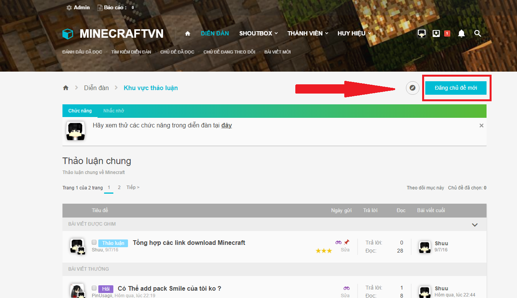The height and width of the screenshot is (298, 517).
Task: Sort by Bài viết cuối column header
Action: (431, 210)
